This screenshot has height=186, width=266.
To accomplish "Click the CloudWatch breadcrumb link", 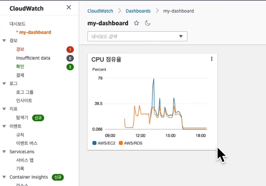I will point(100,11).
